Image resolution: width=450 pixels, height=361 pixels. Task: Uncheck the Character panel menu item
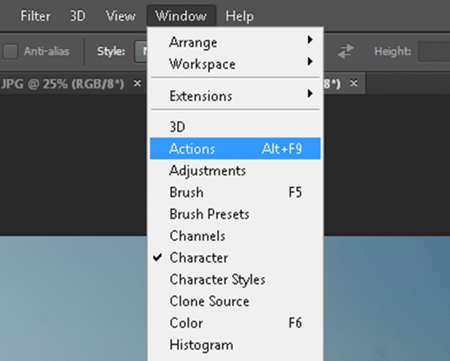tap(199, 258)
